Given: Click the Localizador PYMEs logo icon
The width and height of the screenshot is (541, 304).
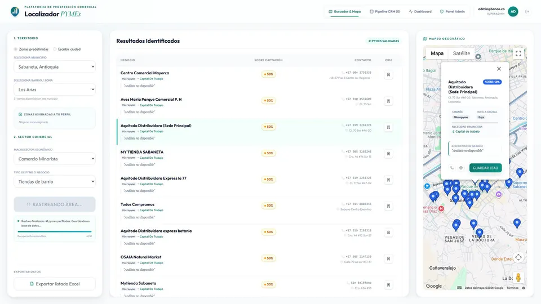Looking at the screenshot, I should tap(15, 12).
